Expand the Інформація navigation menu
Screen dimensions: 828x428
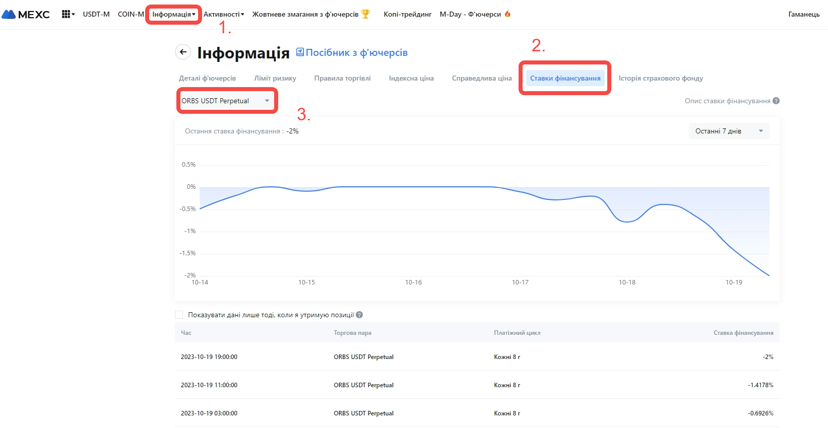[x=173, y=14]
